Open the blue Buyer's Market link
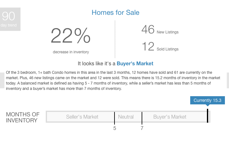The width and height of the screenshot is (229, 152). pos(135,64)
